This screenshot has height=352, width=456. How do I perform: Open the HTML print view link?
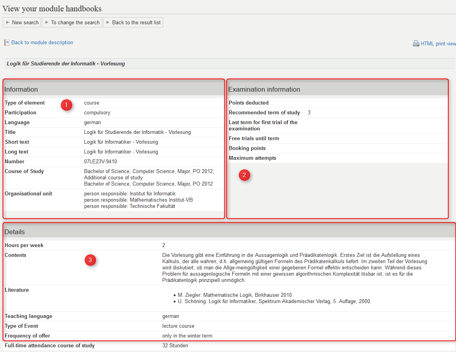click(438, 44)
